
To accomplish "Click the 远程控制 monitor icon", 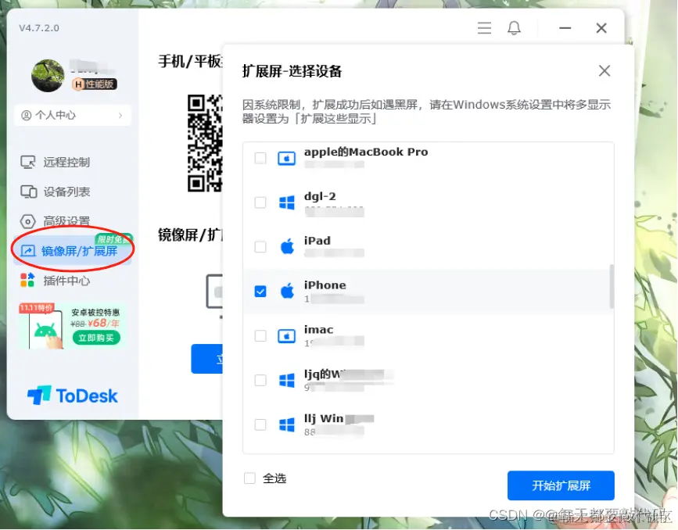I will pos(28,163).
